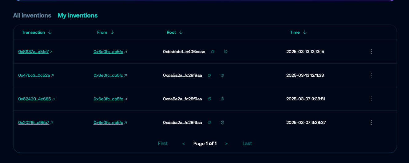Open From address link in 9:38:37 row

pyautogui.click(x=108, y=123)
